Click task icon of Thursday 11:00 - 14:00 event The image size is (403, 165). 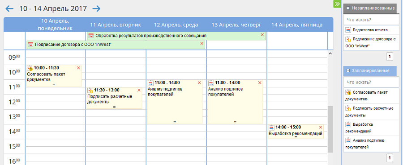tap(211, 82)
